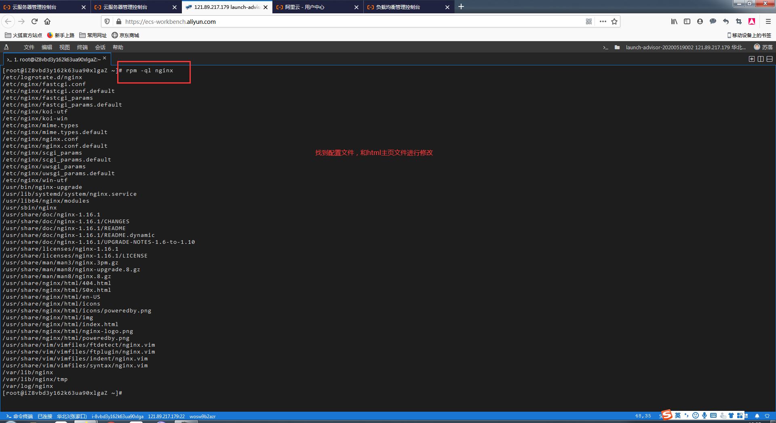This screenshot has width=776, height=423.
Task: Click the 京东商城 bookmark link
Action: point(125,35)
